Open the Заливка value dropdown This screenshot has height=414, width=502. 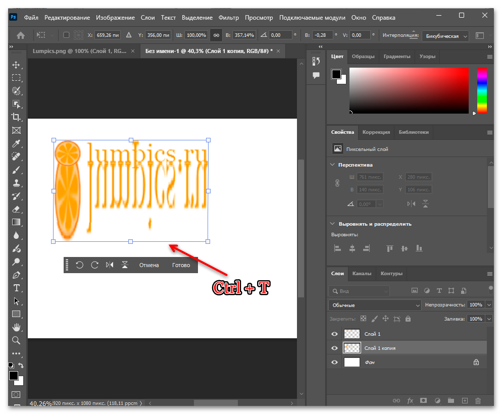coord(489,319)
